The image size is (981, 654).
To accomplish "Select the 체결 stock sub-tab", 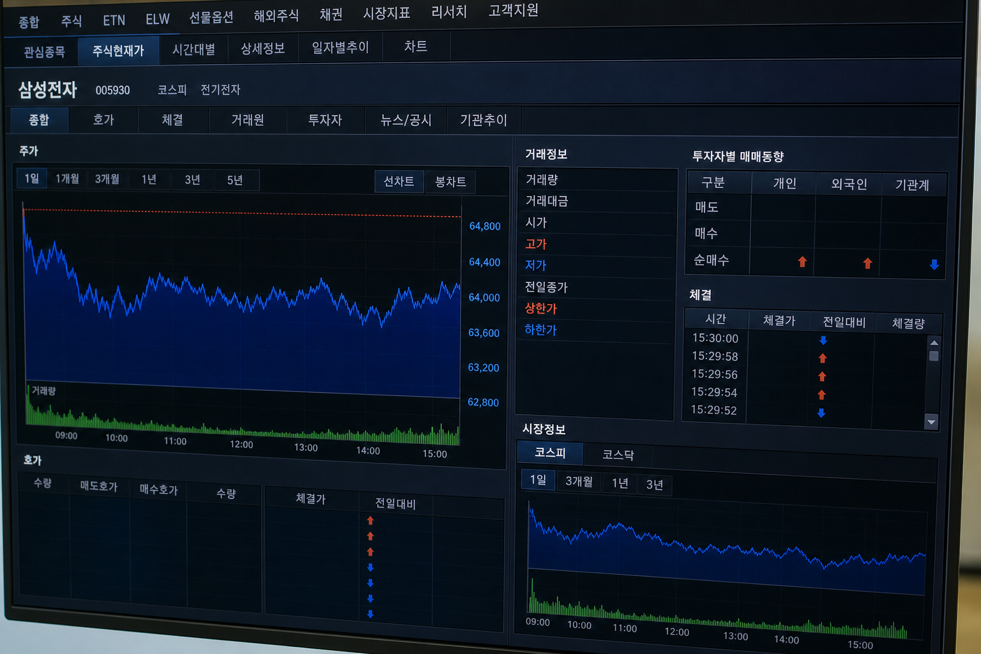I will [172, 119].
